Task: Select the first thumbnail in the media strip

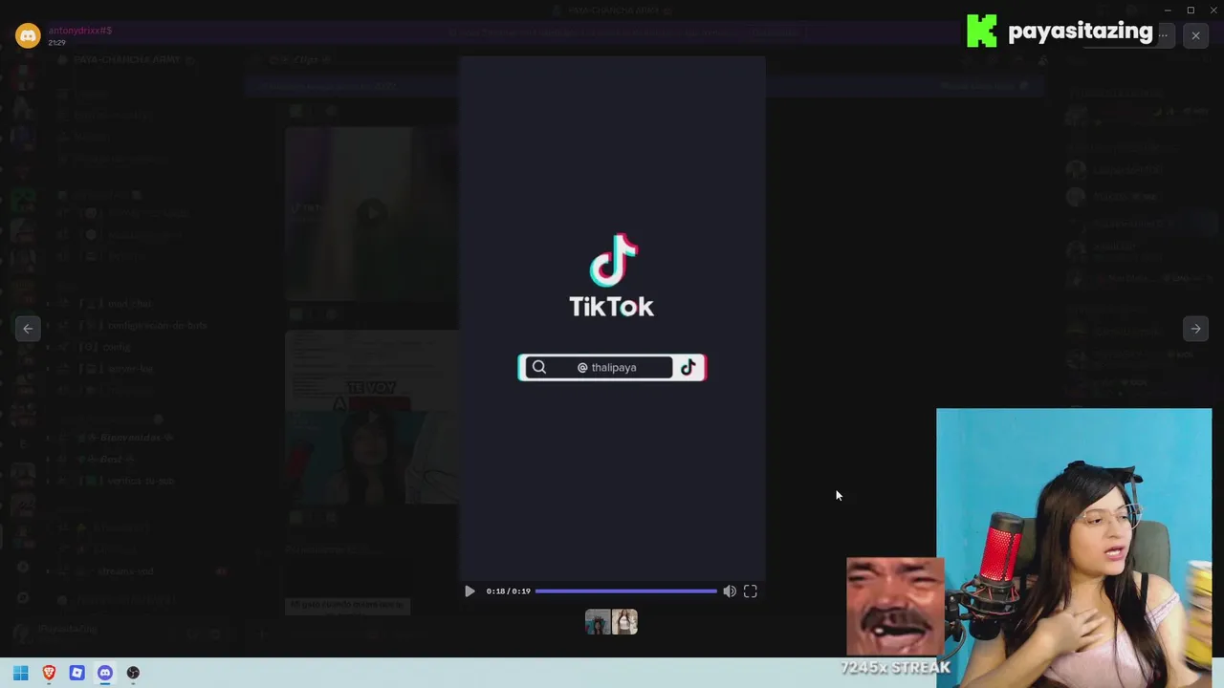Action: click(x=598, y=622)
